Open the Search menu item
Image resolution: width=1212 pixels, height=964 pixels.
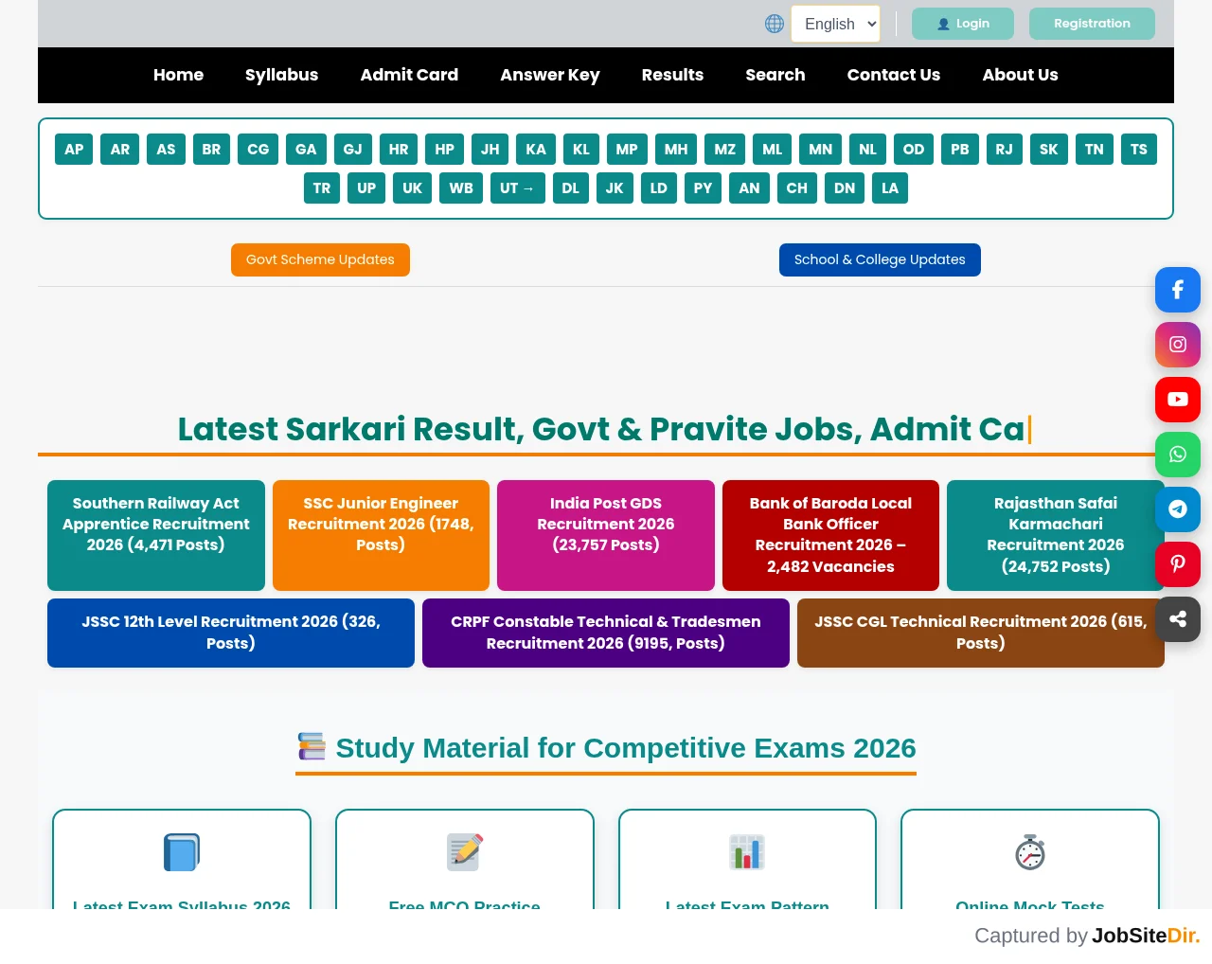(775, 75)
